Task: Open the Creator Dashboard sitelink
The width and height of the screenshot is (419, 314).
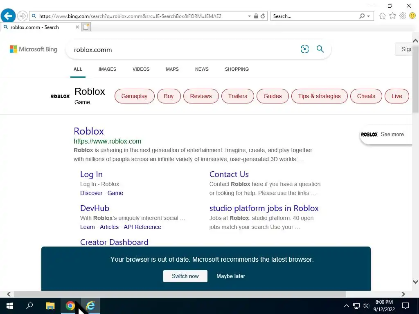Action: tap(115, 242)
